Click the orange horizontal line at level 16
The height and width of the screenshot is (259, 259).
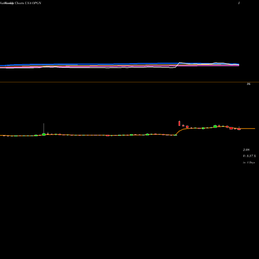pos(129,82)
